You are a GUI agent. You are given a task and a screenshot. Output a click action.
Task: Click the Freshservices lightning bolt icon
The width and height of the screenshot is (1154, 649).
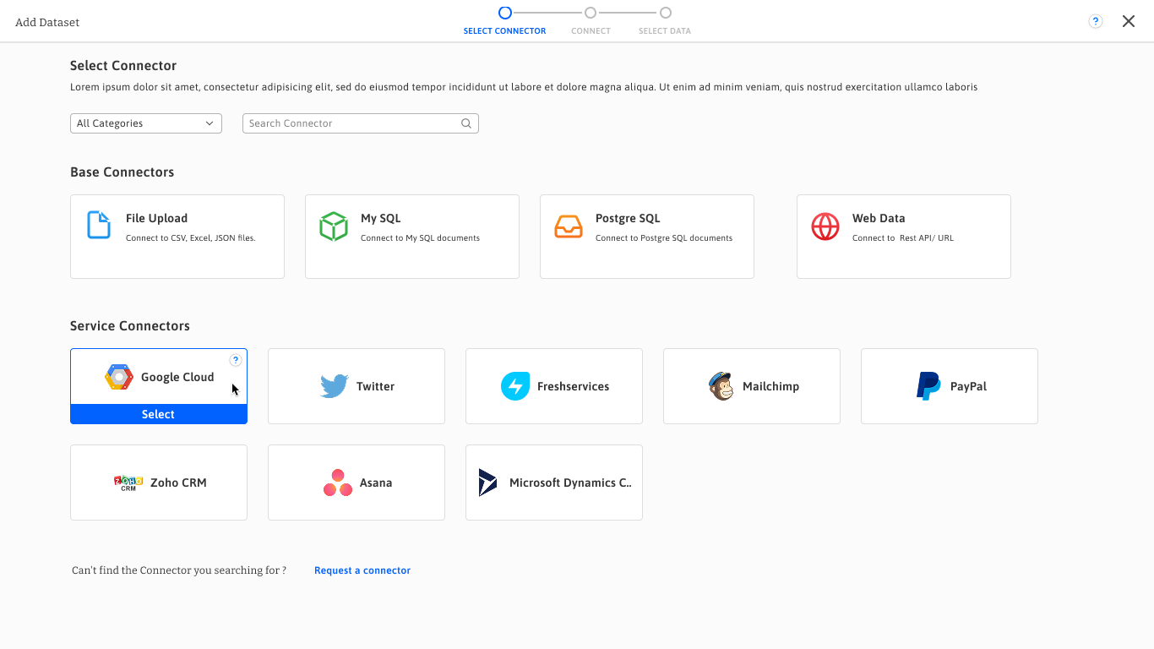[x=515, y=386]
